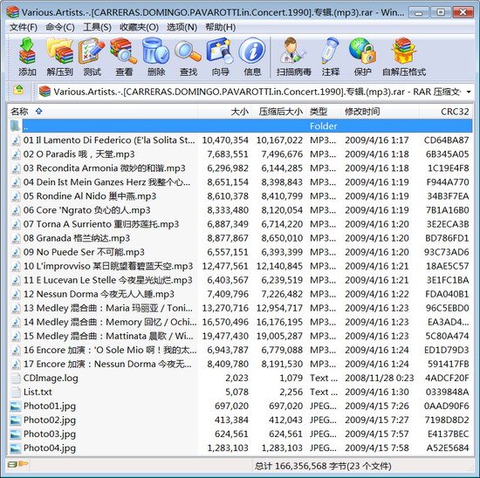480x478 pixels.
Task: Click status total 166,356,568 字节
Action: pos(312,466)
